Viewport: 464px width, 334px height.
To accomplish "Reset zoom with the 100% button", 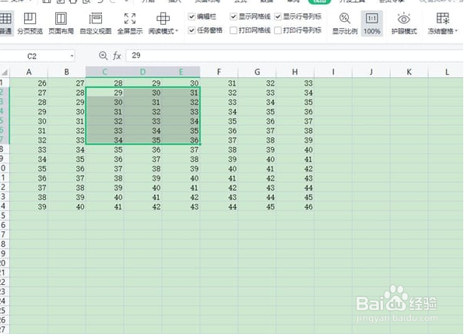I will click(372, 23).
